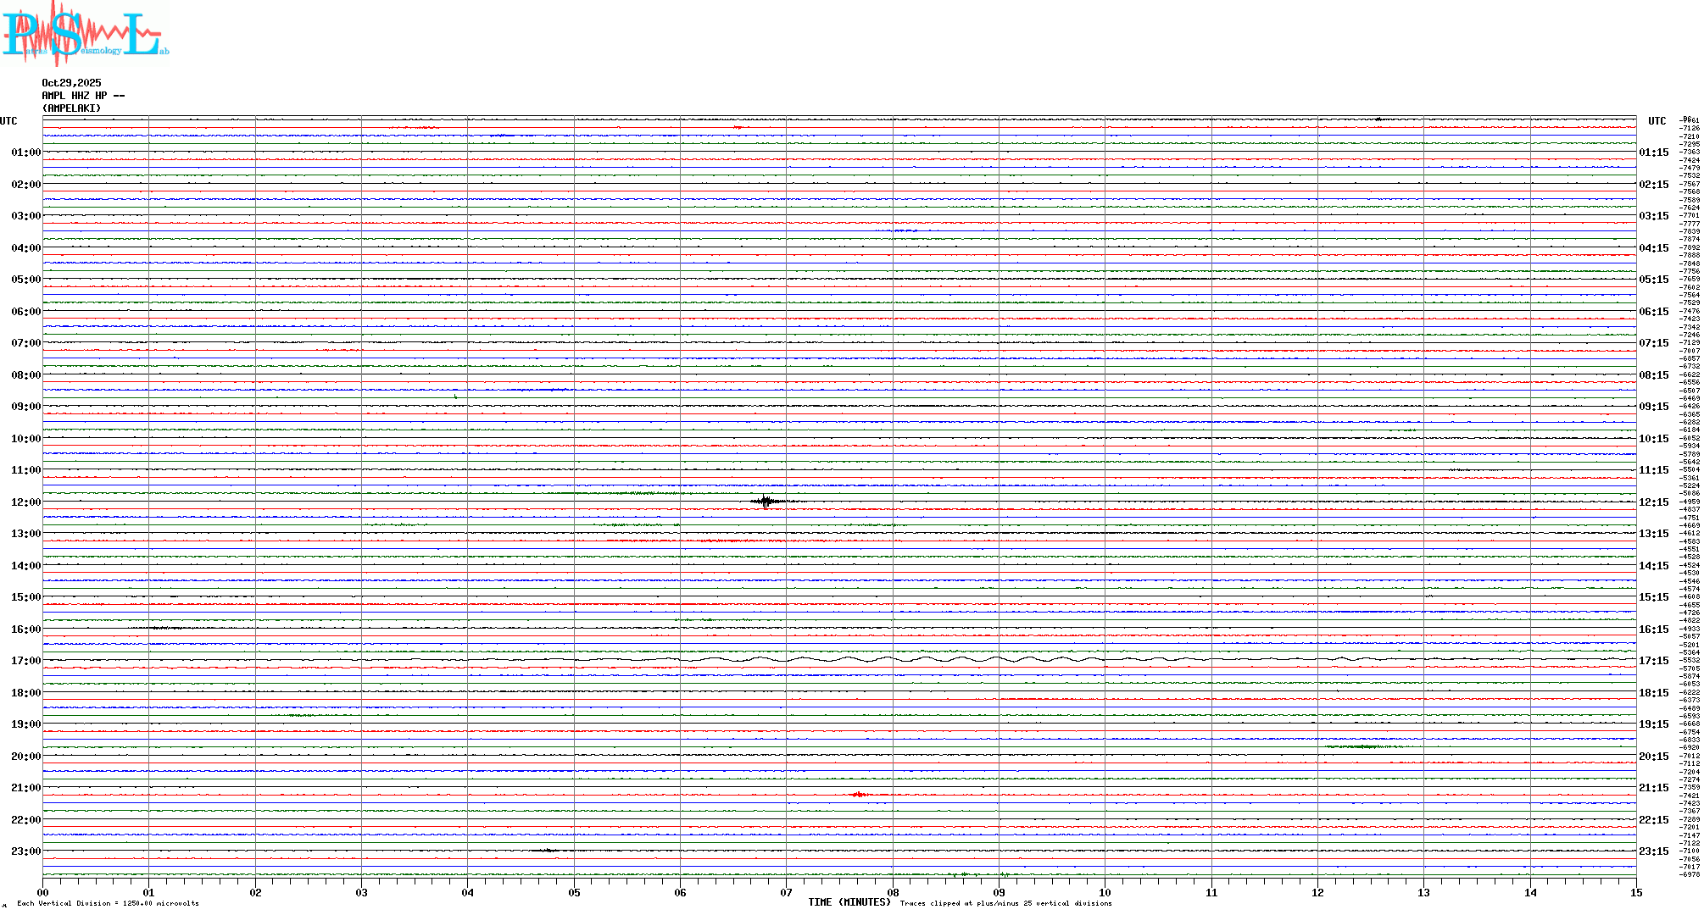
Task: Click minute 15 at axis end
Action: [x=1636, y=892]
